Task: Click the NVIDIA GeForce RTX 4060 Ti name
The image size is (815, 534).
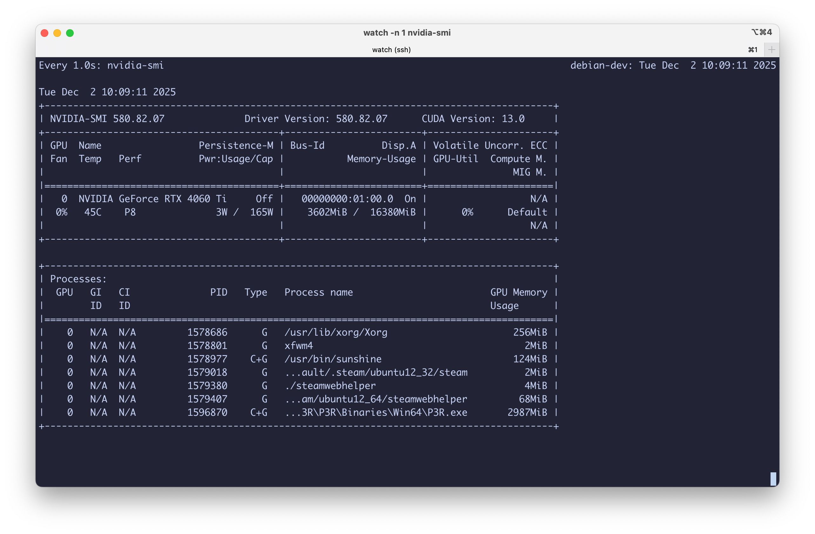Action: [x=152, y=199]
